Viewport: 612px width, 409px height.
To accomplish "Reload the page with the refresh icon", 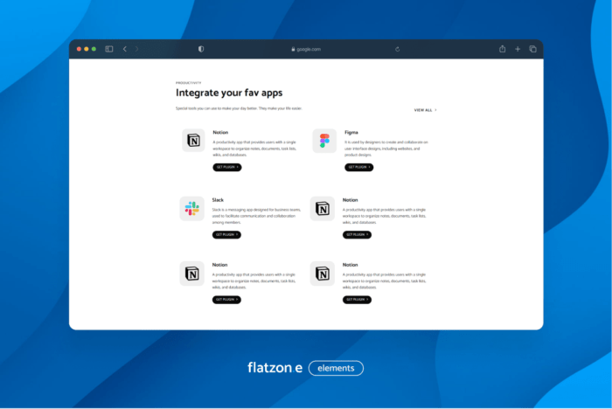I will pos(398,49).
